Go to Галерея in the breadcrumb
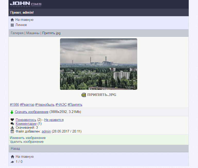Viewport: 198px width, 168px height. click(17, 33)
